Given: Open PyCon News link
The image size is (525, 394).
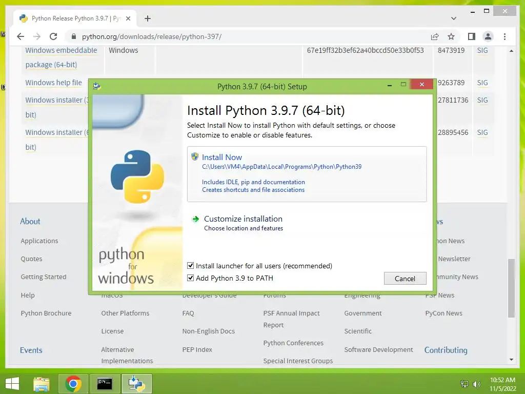Looking at the screenshot, I should pos(443,313).
